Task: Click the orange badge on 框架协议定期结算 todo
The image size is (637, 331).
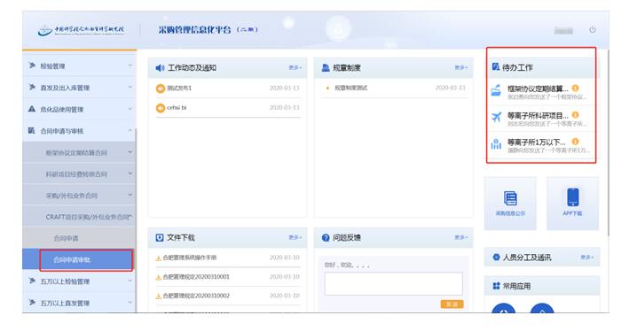Action: 575,88
